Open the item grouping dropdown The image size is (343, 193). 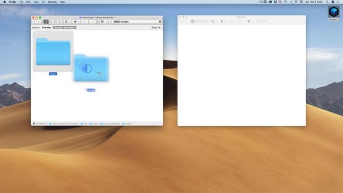68,21
